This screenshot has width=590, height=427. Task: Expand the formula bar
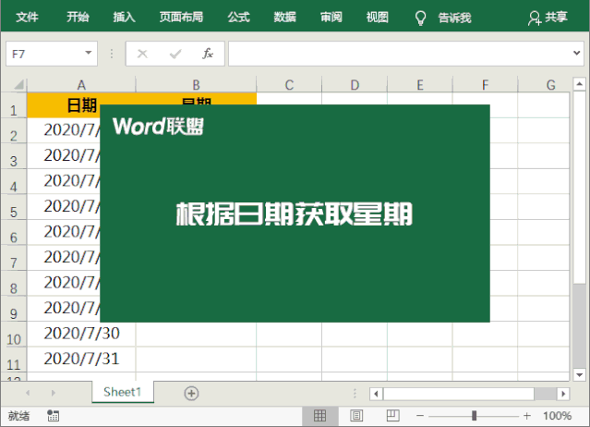[576, 54]
